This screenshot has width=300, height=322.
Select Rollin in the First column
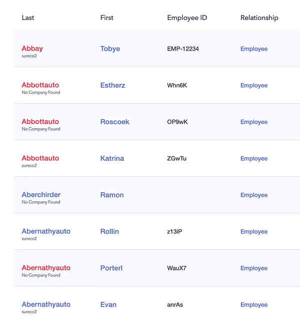point(110,231)
